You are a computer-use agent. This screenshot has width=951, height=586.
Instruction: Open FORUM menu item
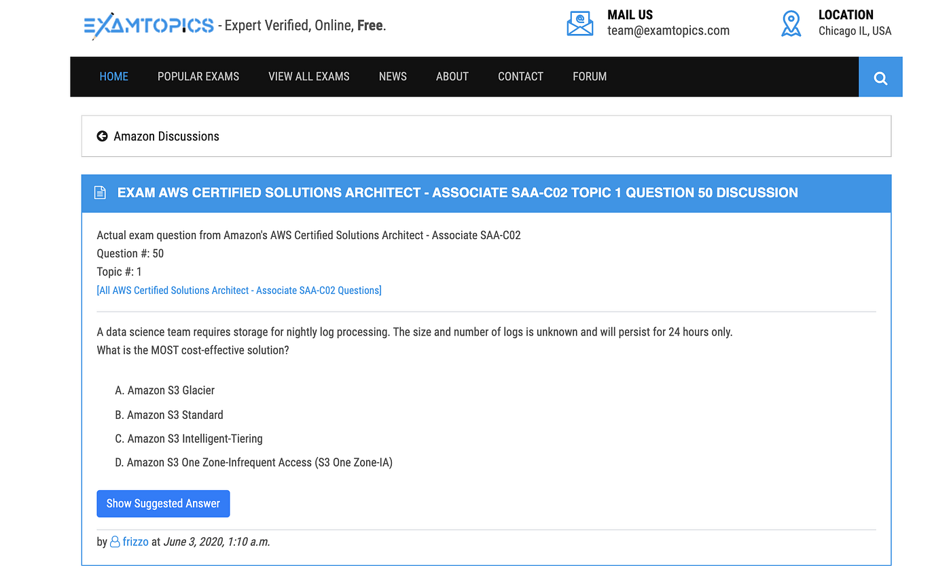[590, 77]
